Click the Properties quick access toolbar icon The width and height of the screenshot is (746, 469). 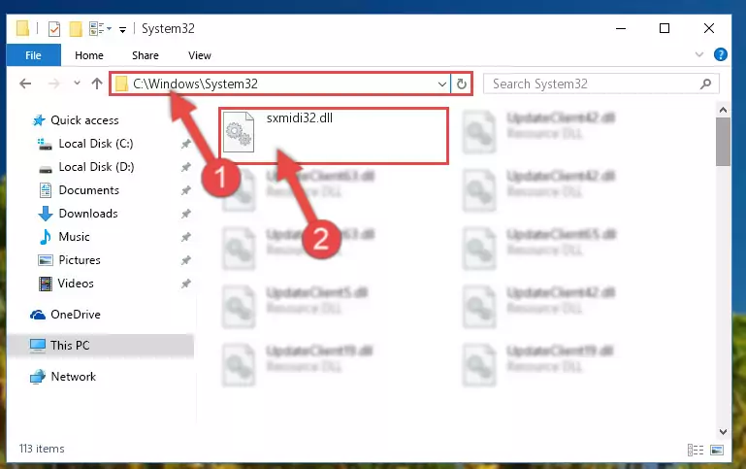[54, 29]
